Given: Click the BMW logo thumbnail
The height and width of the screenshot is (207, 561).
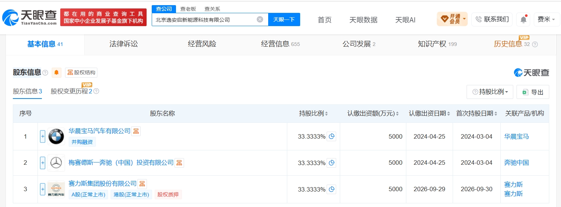Looking at the screenshot, I should point(56,136).
